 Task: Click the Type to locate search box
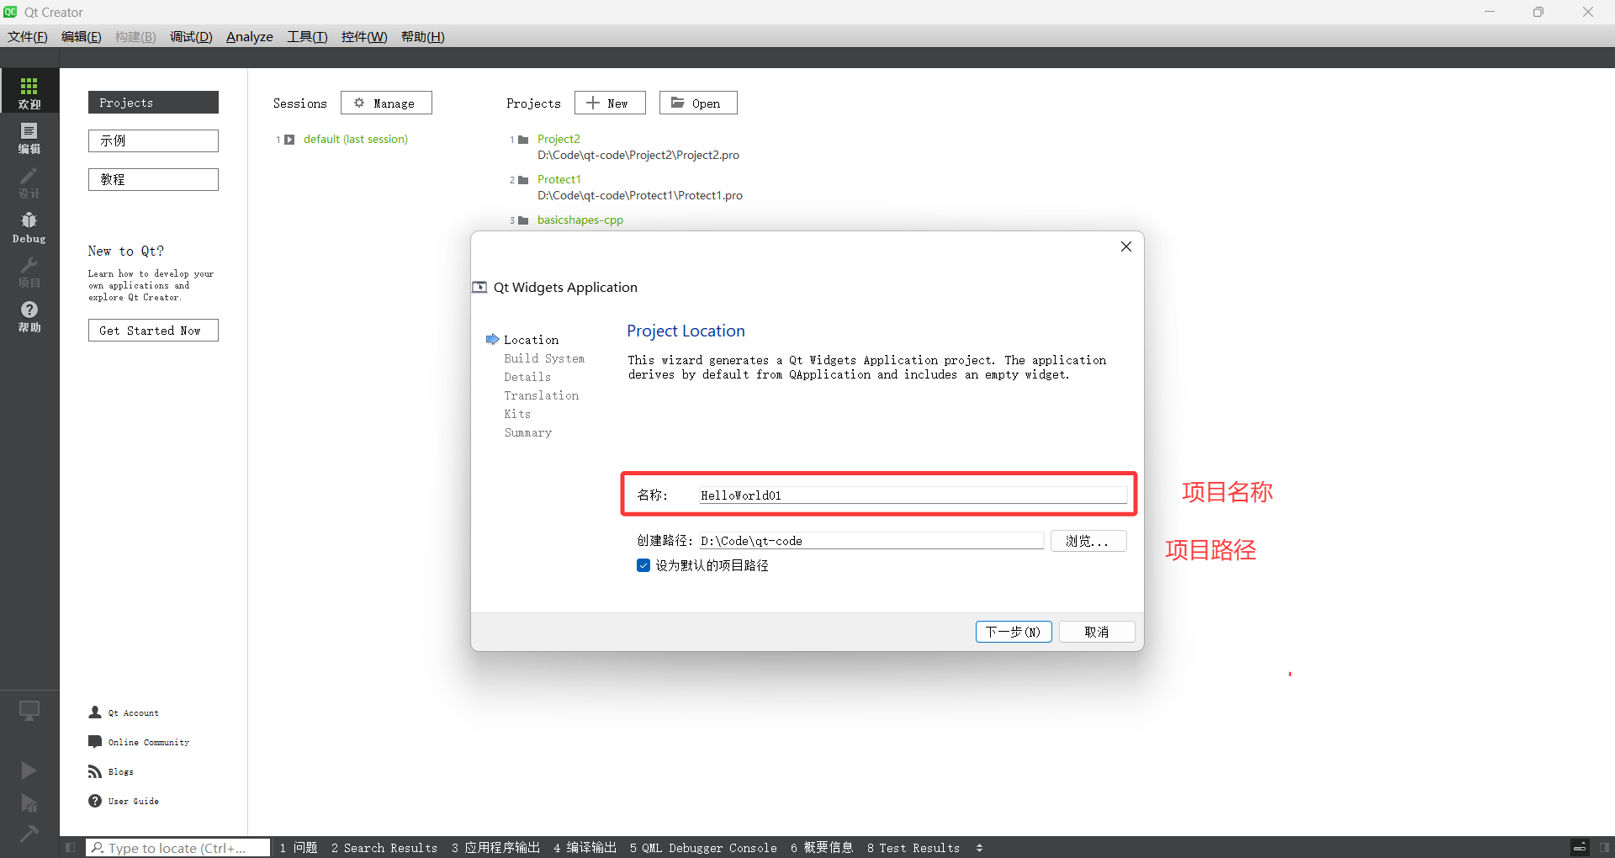click(178, 848)
